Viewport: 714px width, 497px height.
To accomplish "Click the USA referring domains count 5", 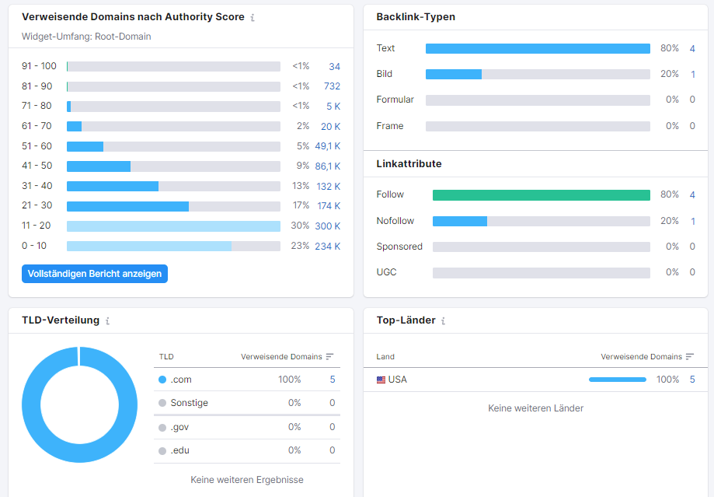I will click(692, 380).
